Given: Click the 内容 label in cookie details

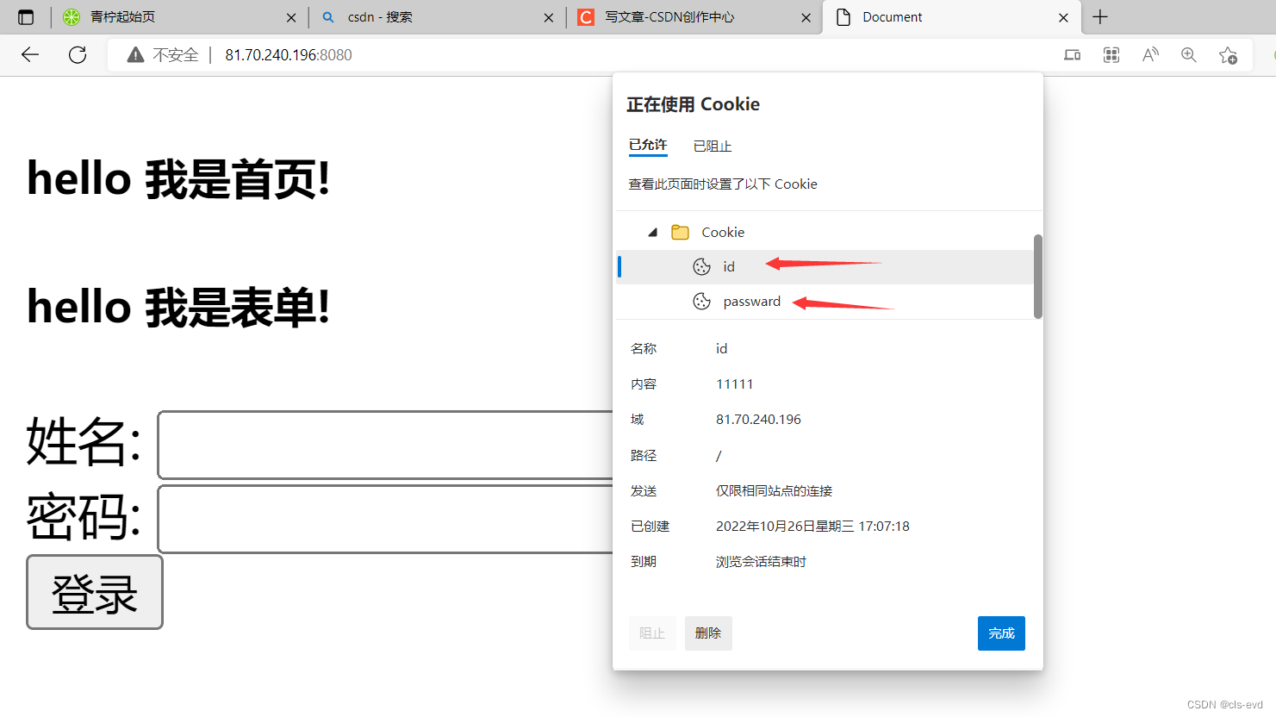Looking at the screenshot, I should 644,384.
